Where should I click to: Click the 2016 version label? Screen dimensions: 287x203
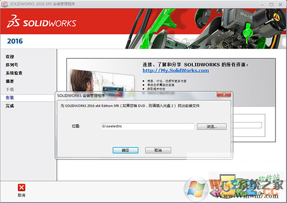coord(15,41)
